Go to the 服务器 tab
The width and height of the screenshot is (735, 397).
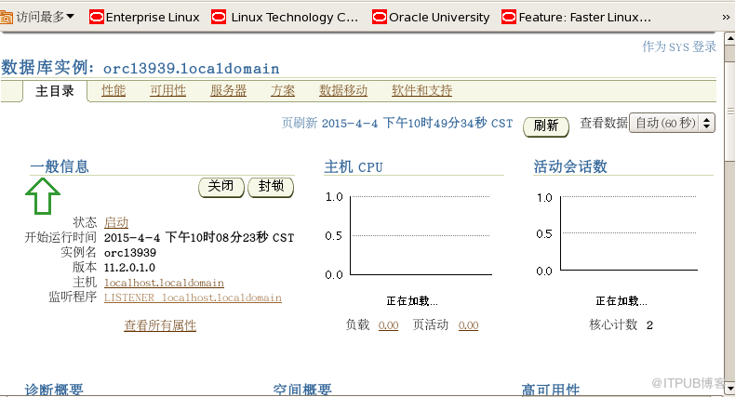coord(228,90)
